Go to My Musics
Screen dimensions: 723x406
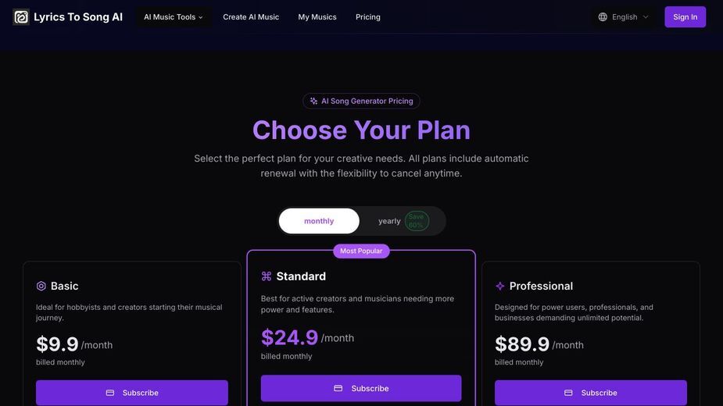[317, 17]
